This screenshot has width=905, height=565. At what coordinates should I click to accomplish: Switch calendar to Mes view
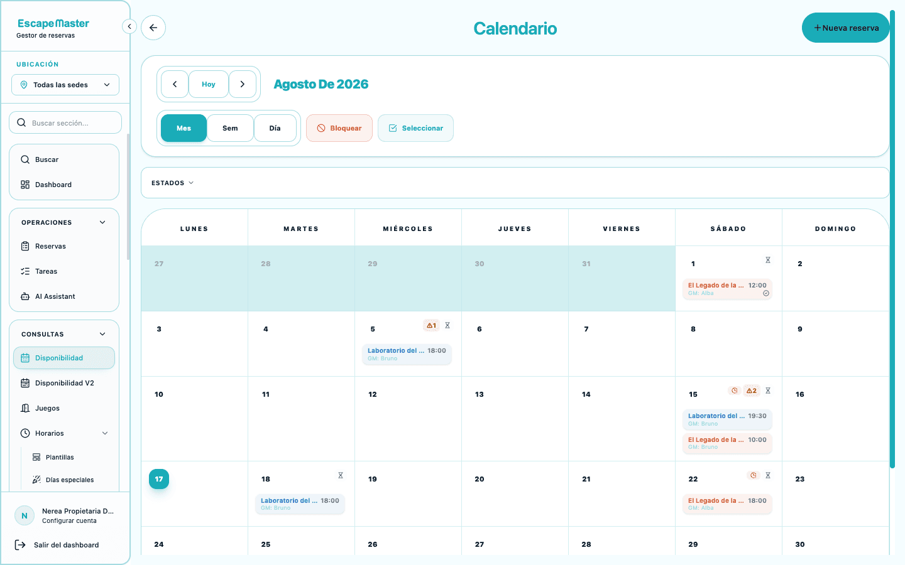184,128
